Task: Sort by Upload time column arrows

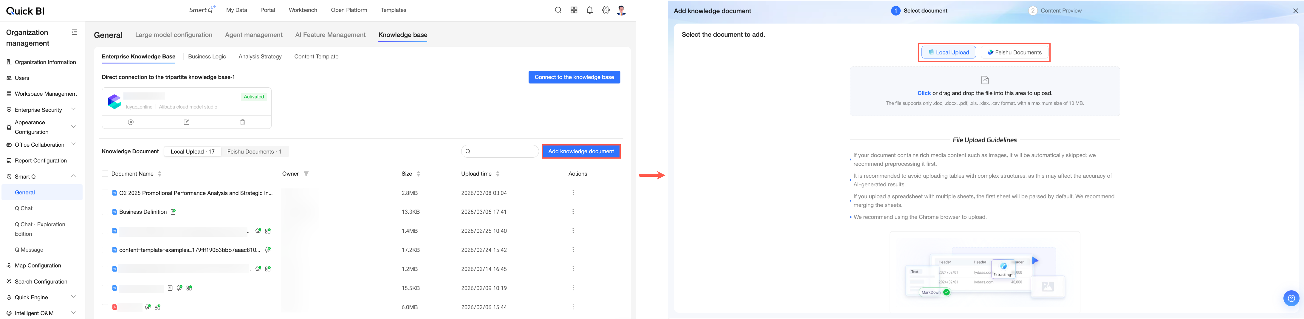Action: (498, 174)
